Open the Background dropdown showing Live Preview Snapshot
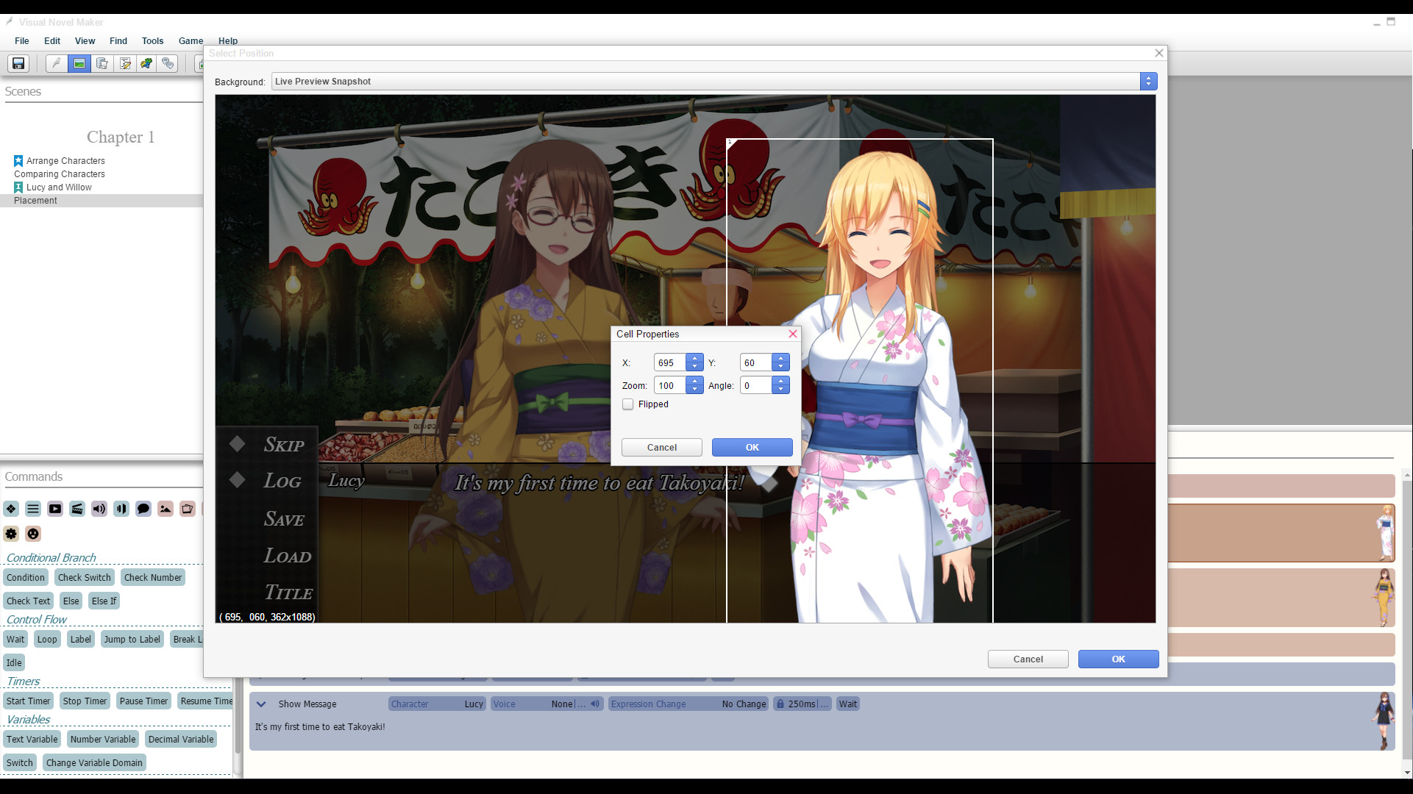The width and height of the screenshot is (1413, 794). pyautogui.click(x=1148, y=81)
